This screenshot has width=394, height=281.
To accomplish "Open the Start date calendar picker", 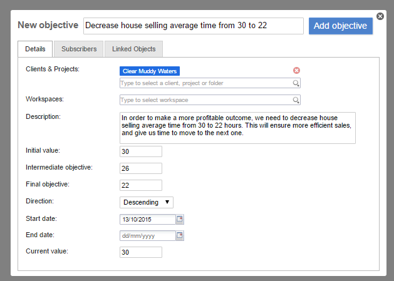I will coord(180,219).
